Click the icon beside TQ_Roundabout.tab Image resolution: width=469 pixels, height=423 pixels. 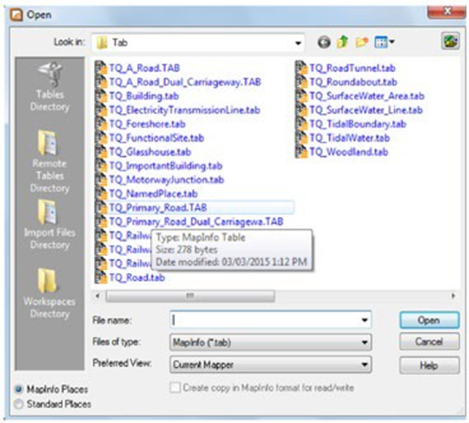pos(301,82)
